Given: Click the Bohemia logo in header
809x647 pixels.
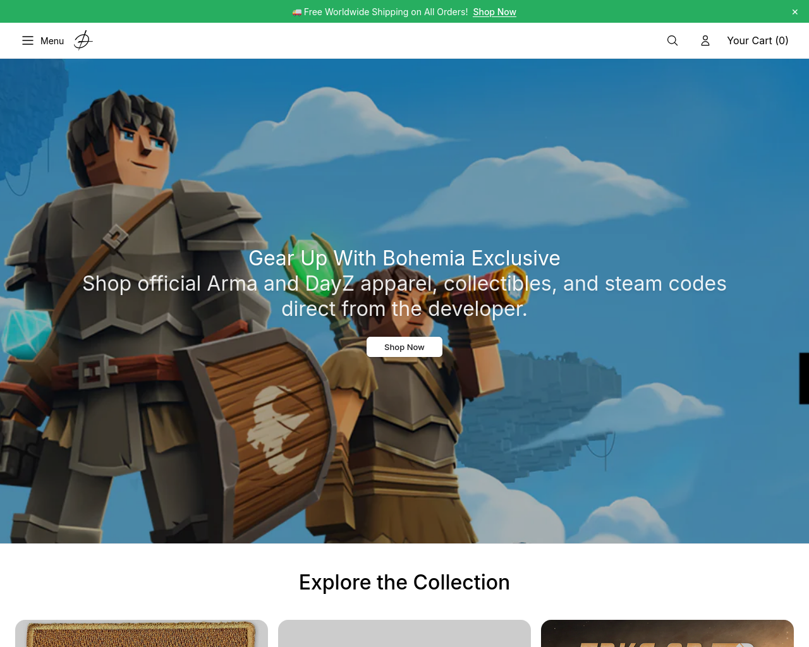Looking at the screenshot, I should (x=83, y=40).
